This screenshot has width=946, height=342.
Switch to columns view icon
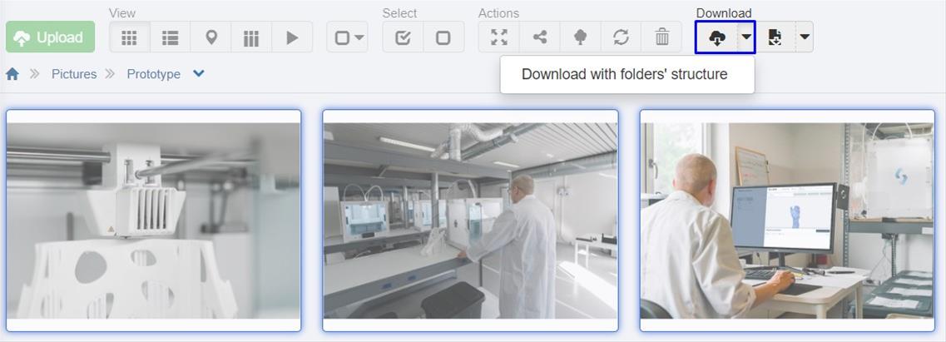[x=251, y=37]
